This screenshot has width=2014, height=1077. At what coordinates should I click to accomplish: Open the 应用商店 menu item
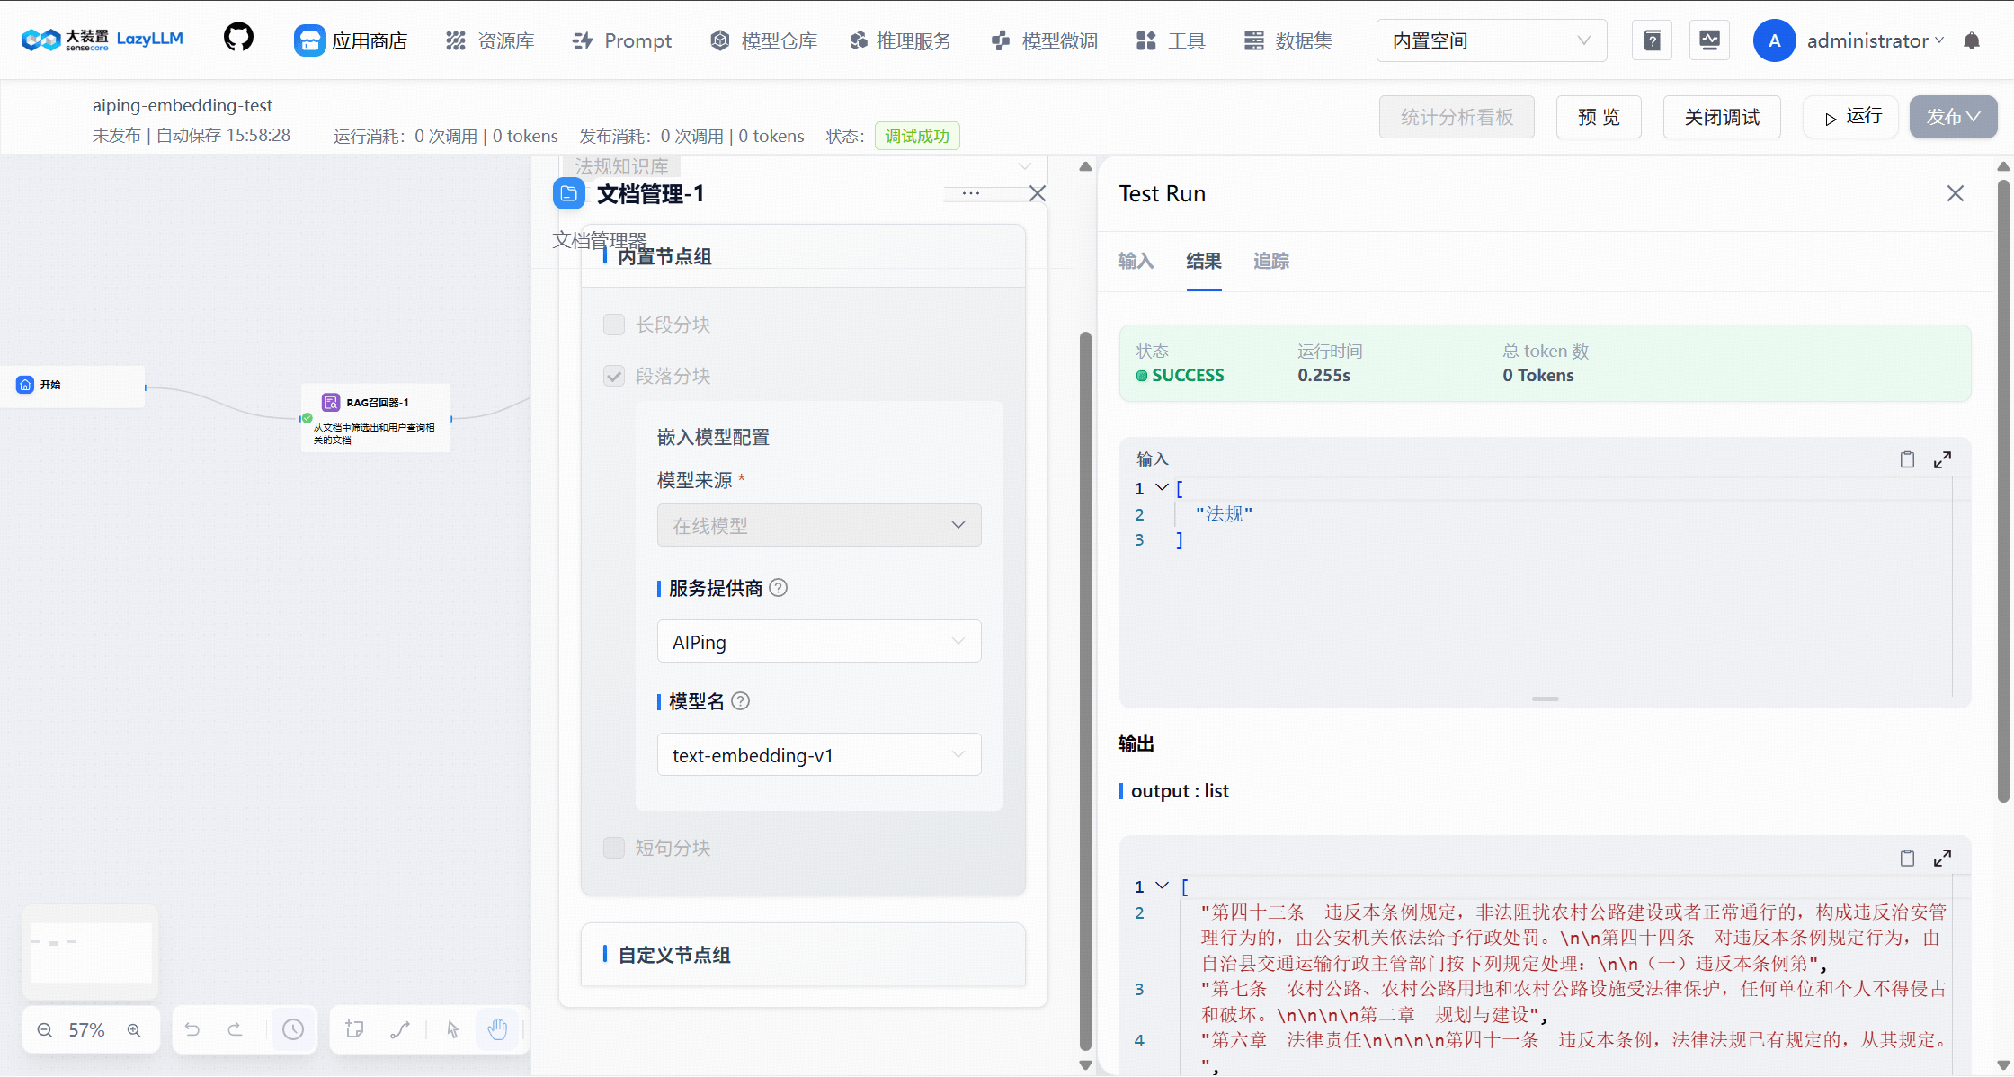click(x=351, y=40)
